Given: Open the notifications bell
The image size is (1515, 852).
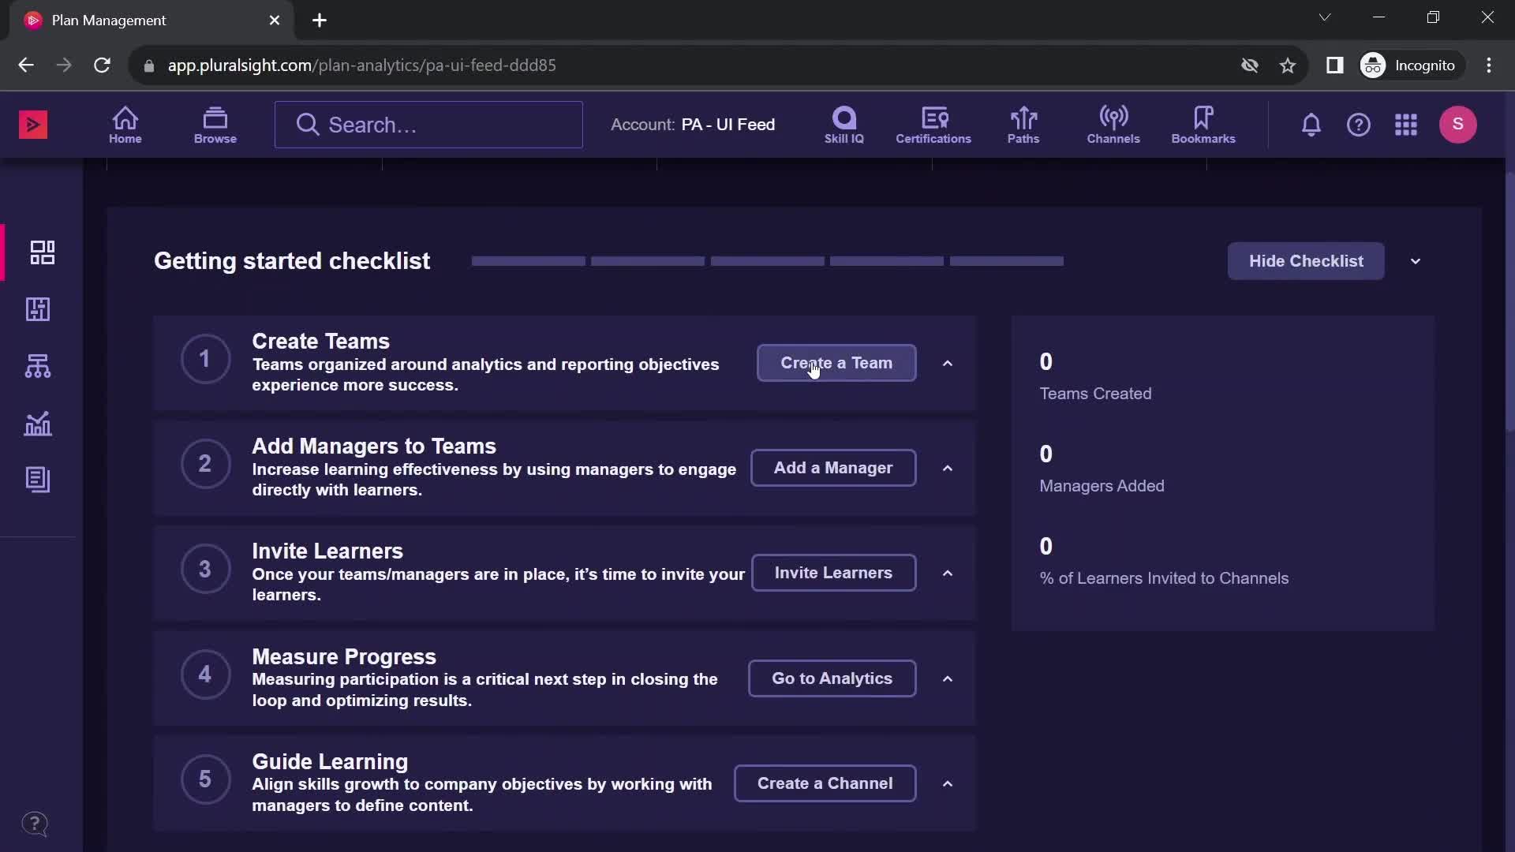Looking at the screenshot, I should (x=1311, y=125).
